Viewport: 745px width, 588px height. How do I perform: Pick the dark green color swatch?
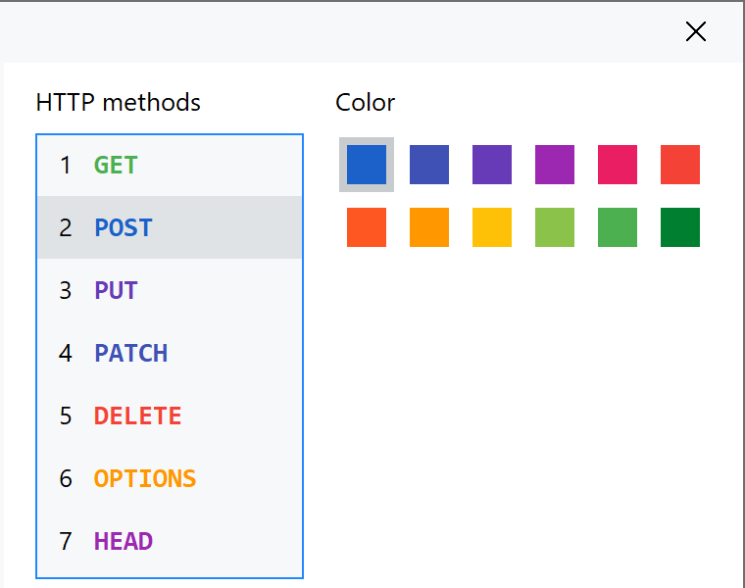[x=680, y=227]
